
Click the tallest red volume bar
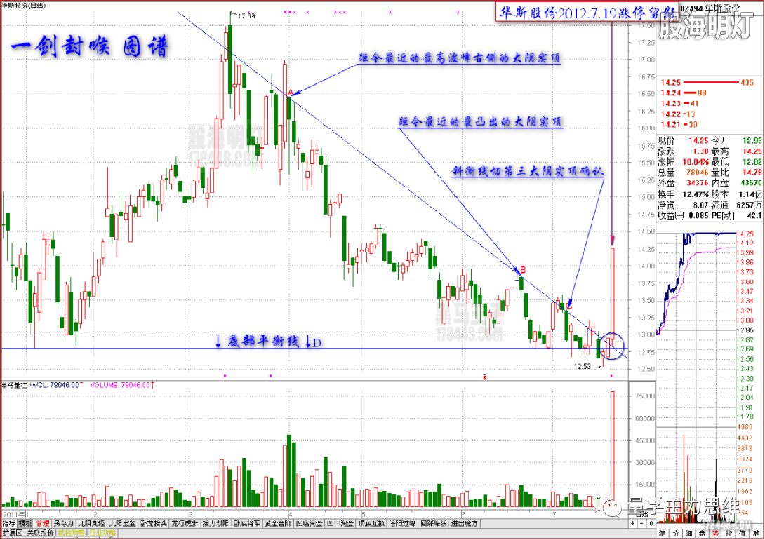click(x=612, y=449)
